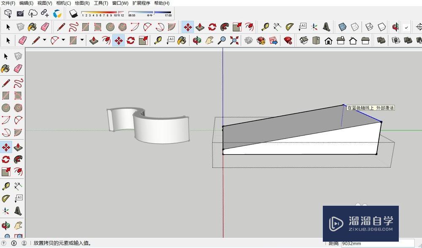Open the 文件(F) menu
The image size is (422, 248).
coord(8,3)
